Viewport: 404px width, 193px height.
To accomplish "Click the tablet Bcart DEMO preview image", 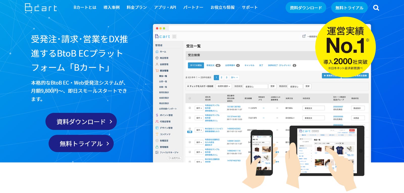I will coord(327,150).
